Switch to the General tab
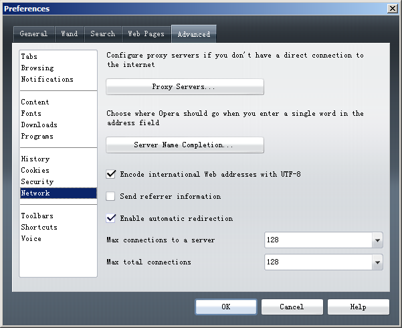 point(33,34)
